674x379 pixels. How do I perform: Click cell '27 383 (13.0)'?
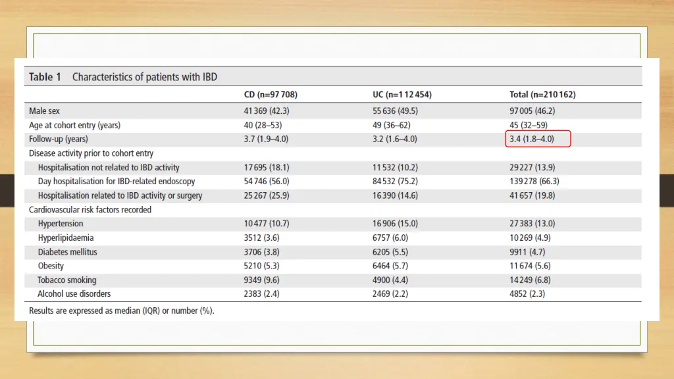click(x=532, y=224)
